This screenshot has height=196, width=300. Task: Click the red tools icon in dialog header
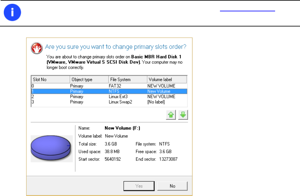[37, 48]
